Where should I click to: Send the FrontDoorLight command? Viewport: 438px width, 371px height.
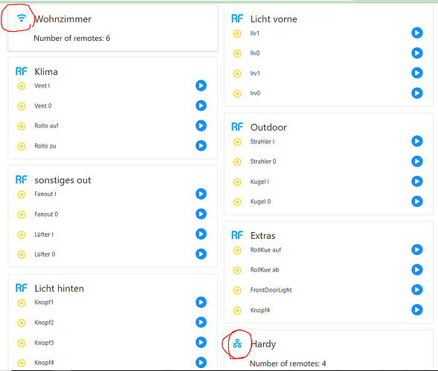tap(417, 289)
